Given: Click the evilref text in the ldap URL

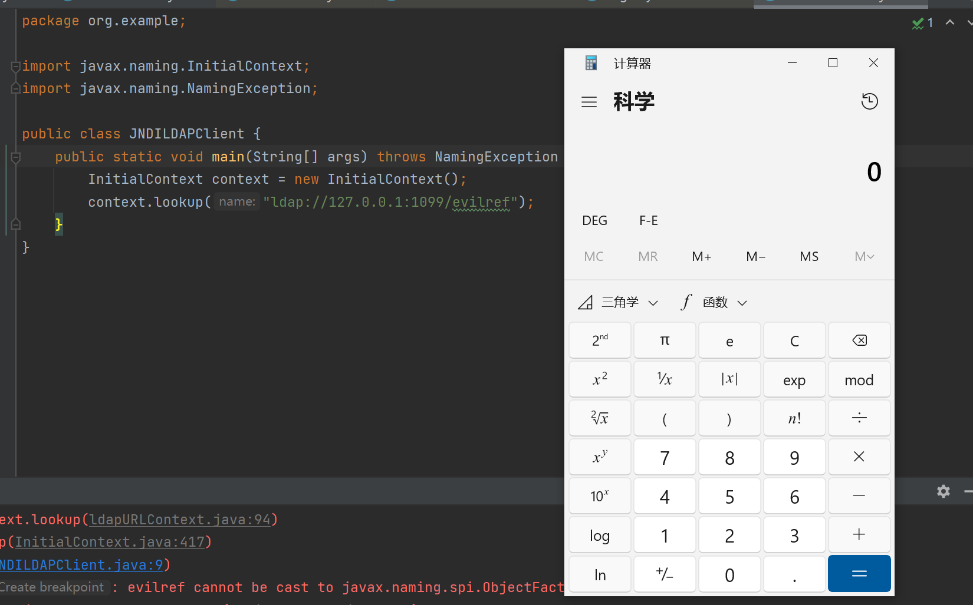Looking at the screenshot, I should point(481,202).
